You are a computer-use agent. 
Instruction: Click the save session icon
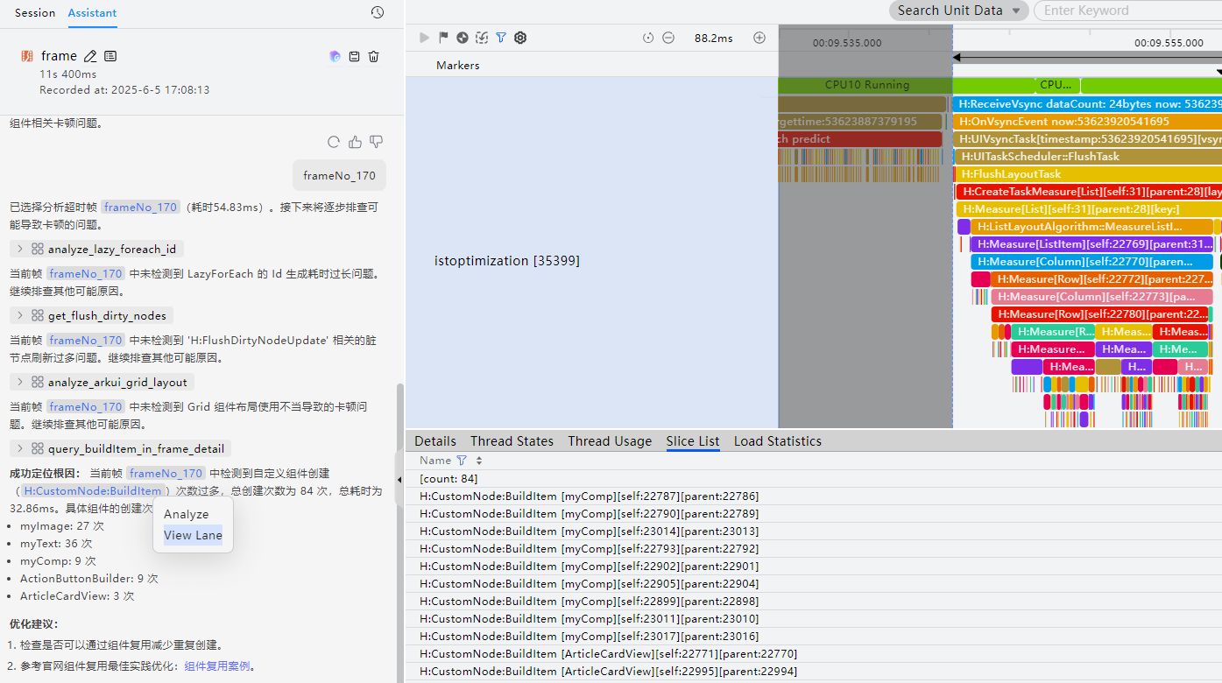(354, 55)
